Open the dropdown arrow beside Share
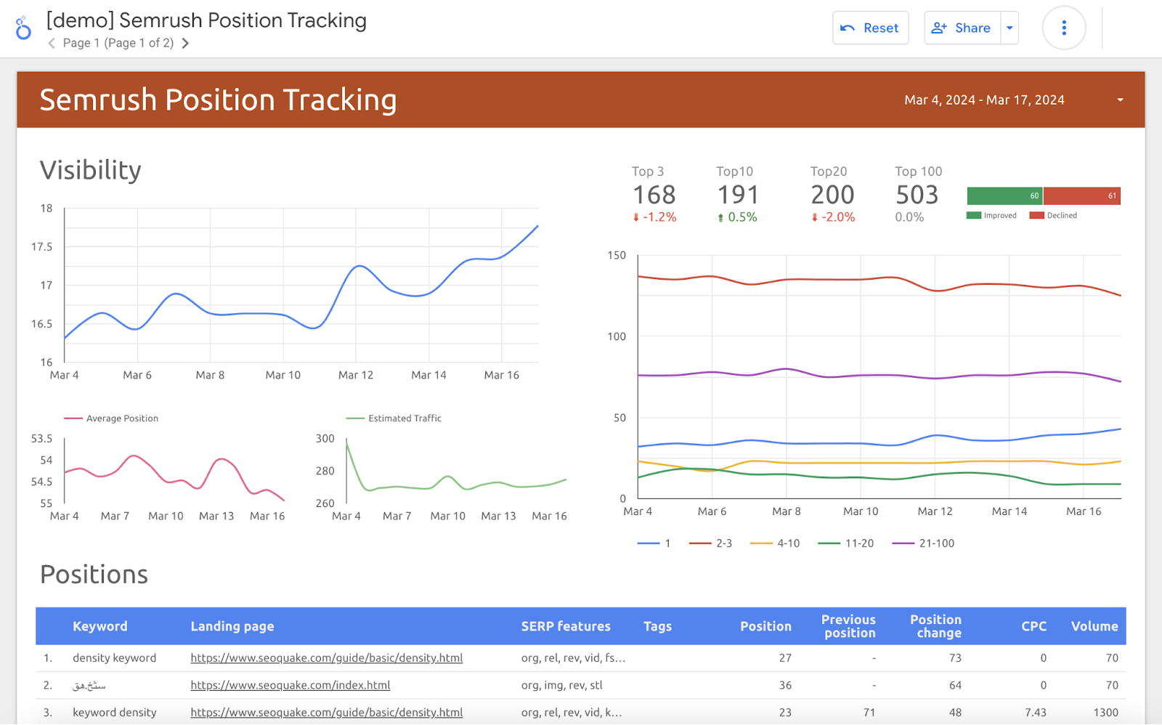Image resolution: width=1162 pixels, height=725 pixels. 1009,28
